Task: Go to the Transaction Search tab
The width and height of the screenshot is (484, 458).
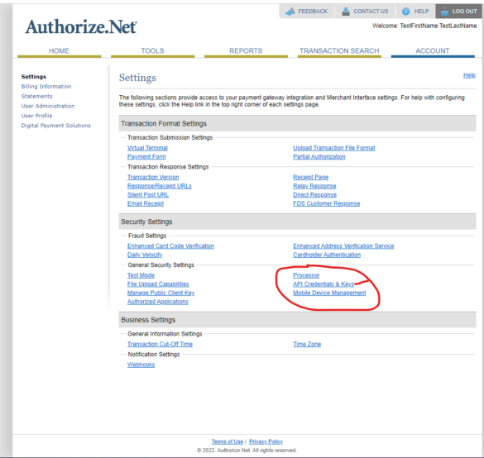Action: click(339, 51)
